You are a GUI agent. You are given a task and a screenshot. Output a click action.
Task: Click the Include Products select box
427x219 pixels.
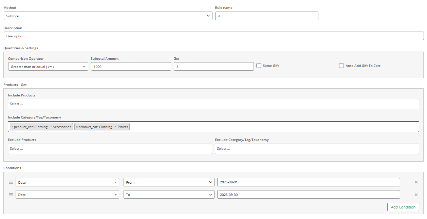[213, 104]
